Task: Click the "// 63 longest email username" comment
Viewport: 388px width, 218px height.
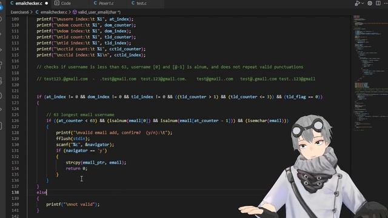Action: 80,114
